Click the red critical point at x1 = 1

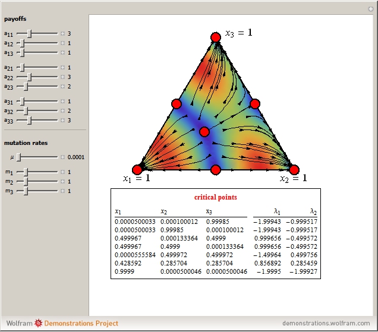pos(137,170)
